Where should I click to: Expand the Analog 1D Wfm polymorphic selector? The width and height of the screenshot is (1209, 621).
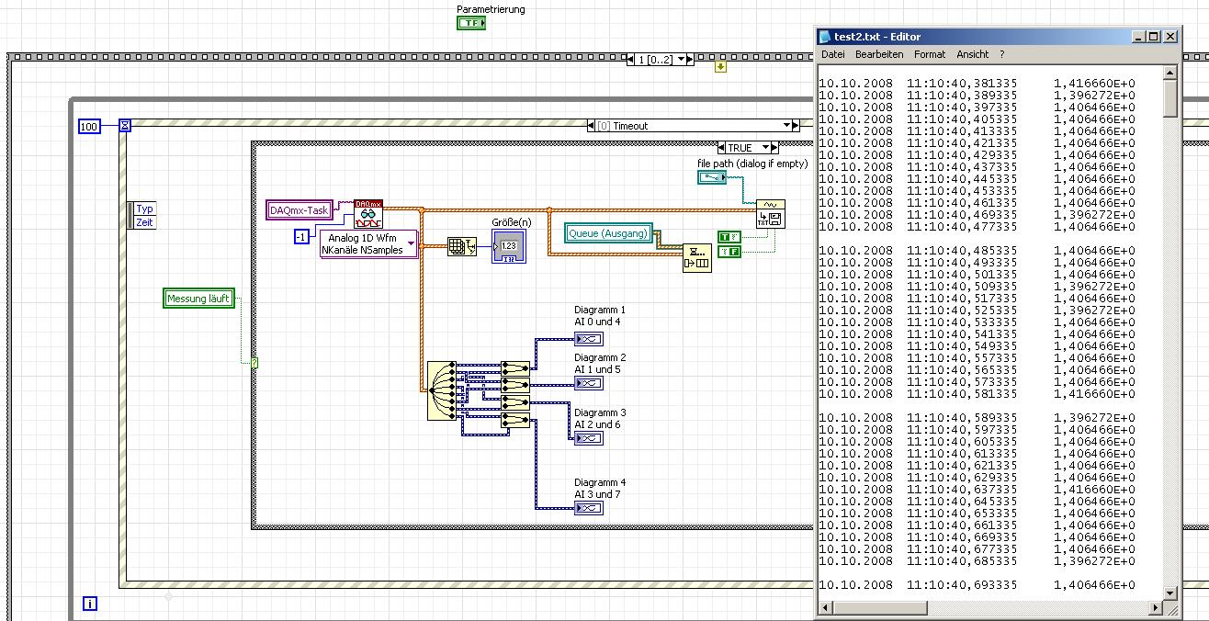click(411, 244)
